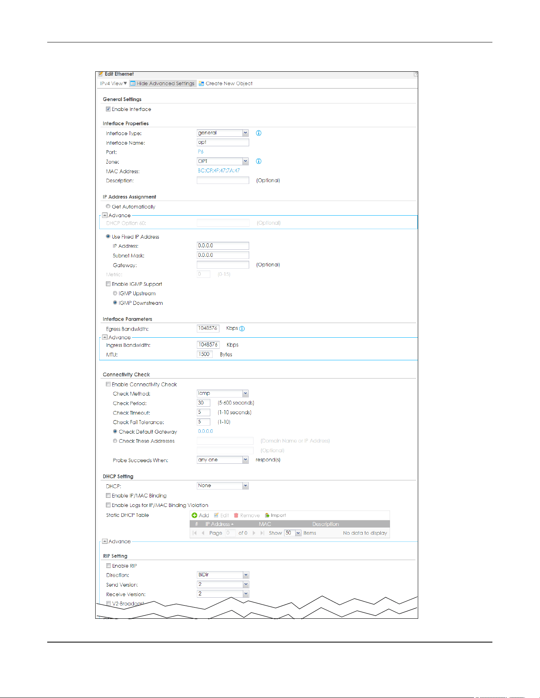This screenshot has height=698, width=540.
Task: Click the Remove trash icon in Static DHCP Table
Action: tap(236, 515)
